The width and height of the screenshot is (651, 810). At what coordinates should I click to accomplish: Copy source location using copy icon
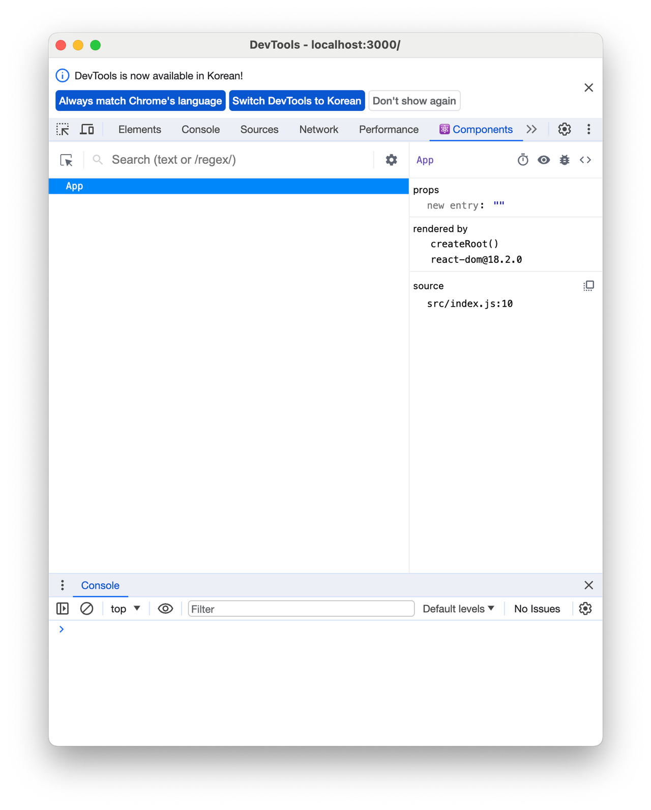pyautogui.click(x=588, y=286)
